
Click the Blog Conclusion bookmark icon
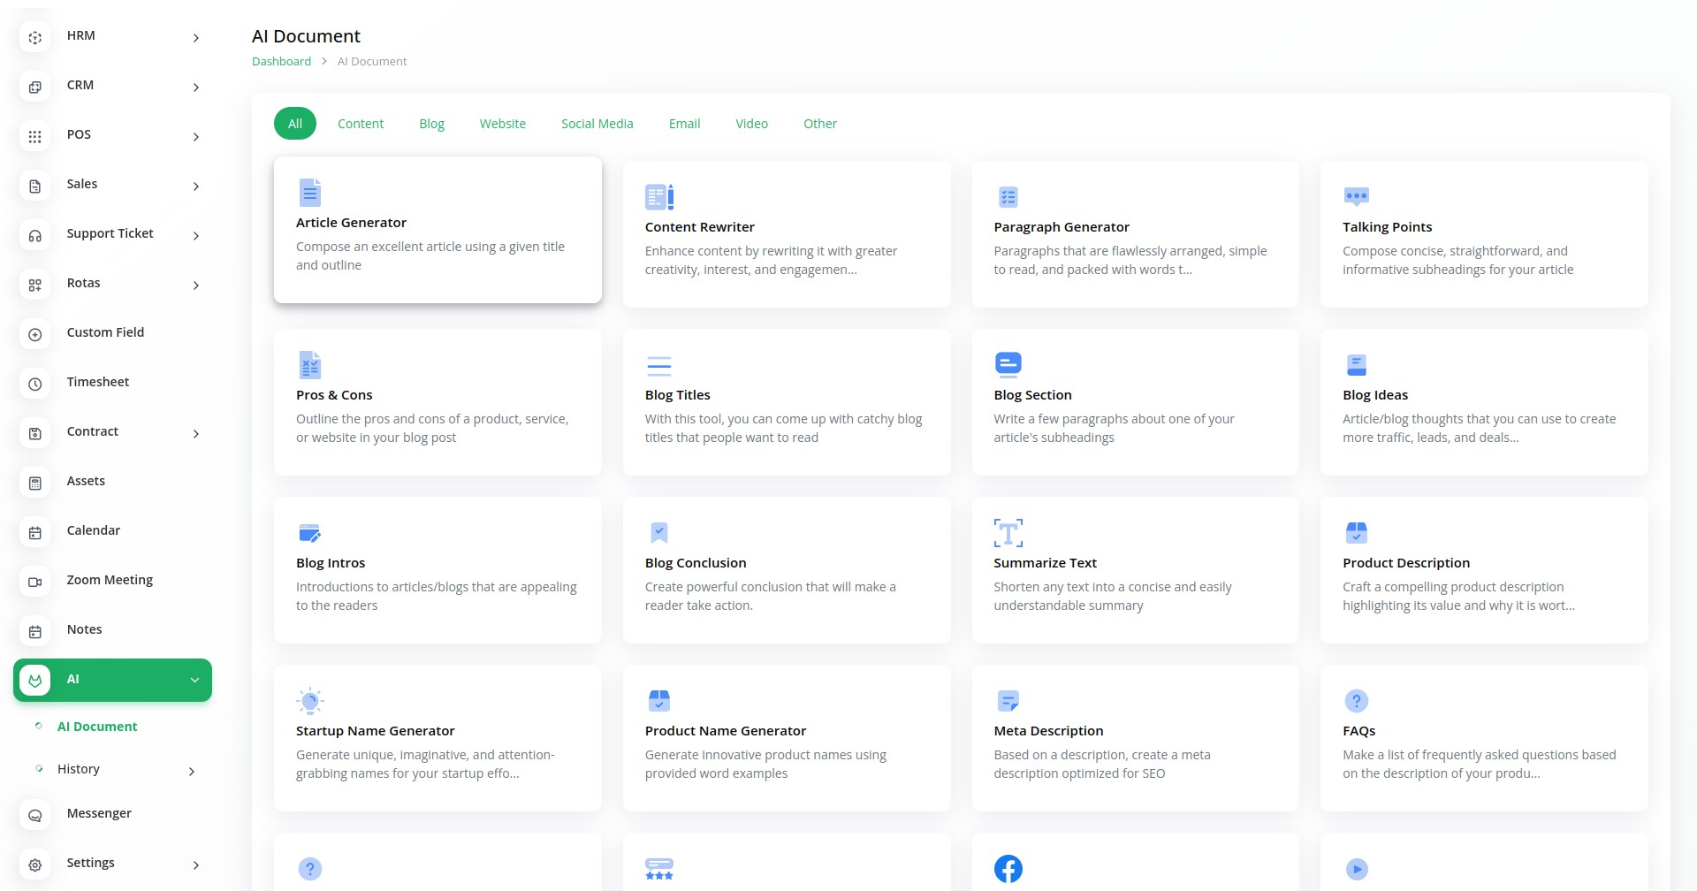pos(659,532)
